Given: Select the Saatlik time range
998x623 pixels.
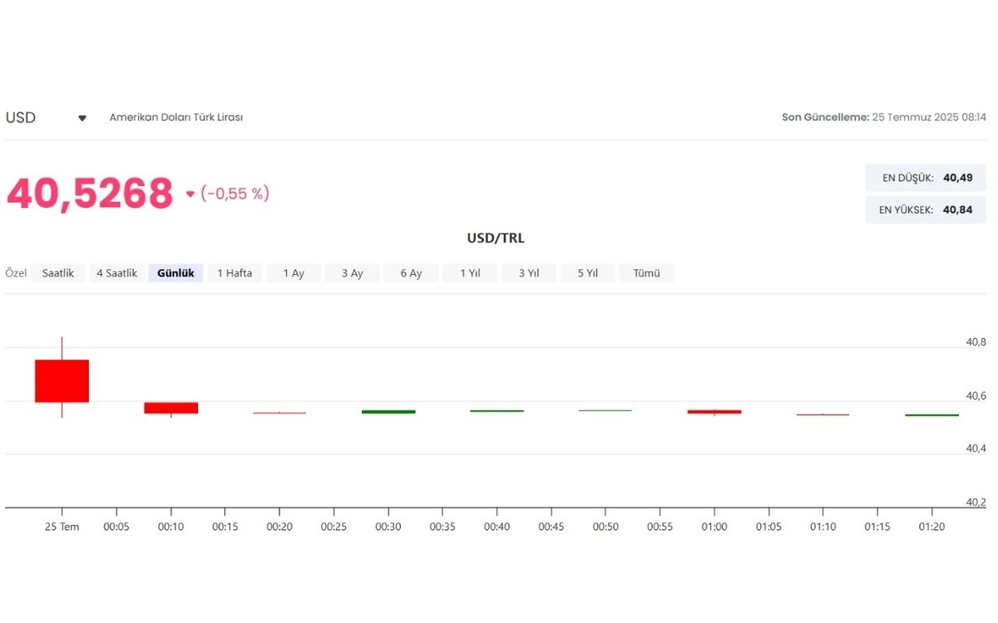Looking at the screenshot, I should coord(58,273).
